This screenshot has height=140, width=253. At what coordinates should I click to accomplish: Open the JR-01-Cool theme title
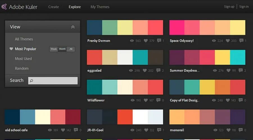click(x=95, y=130)
